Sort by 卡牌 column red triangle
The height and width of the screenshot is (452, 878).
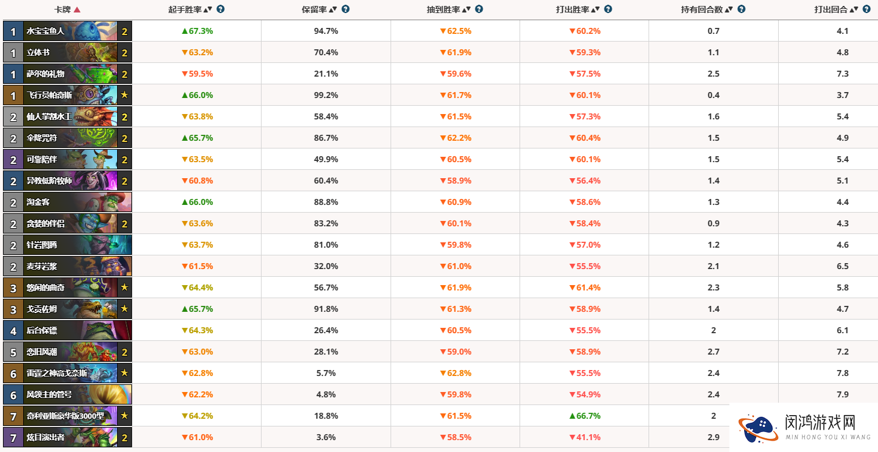(77, 10)
